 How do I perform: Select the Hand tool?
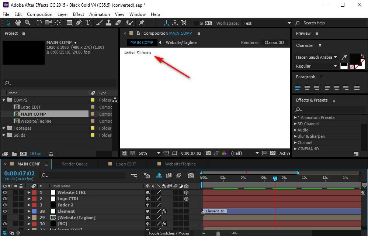pyautogui.click(x=18, y=23)
